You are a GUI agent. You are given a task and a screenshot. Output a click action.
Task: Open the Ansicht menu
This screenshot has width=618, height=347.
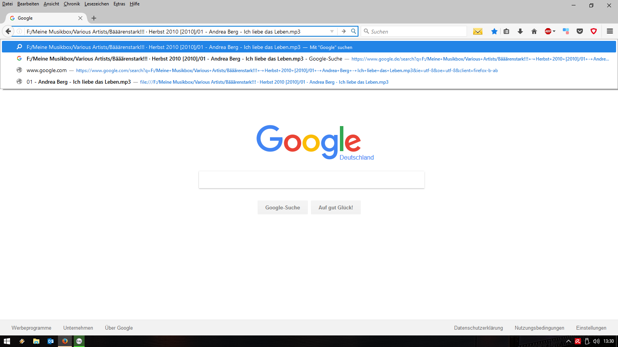pyautogui.click(x=51, y=4)
